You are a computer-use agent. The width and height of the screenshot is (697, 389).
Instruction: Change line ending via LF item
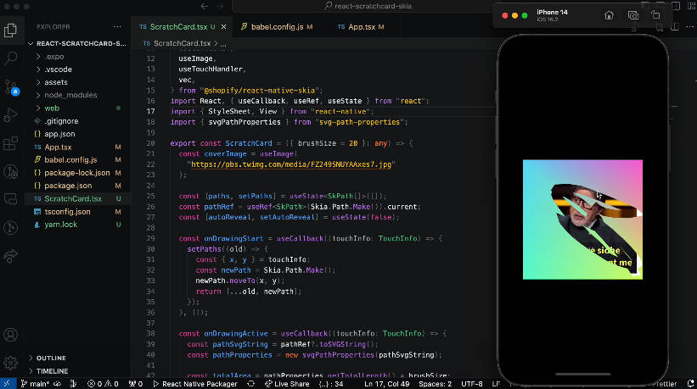coord(496,384)
